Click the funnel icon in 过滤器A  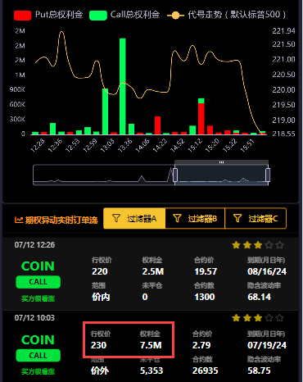point(116,218)
